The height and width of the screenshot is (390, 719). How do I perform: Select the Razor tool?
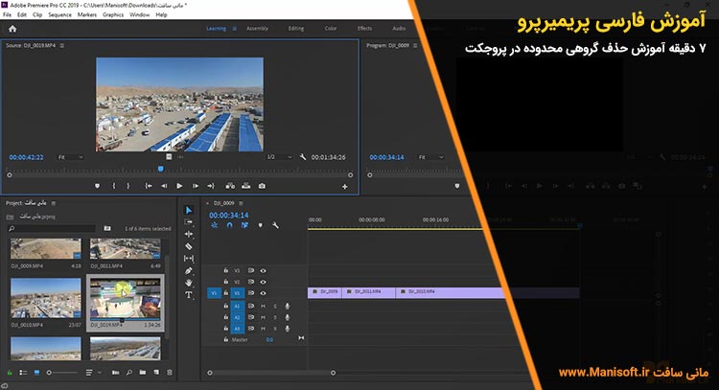tap(189, 246)
